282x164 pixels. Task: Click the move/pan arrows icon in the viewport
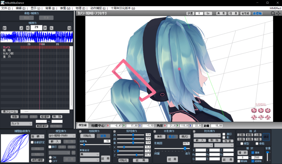pos(278,13)
